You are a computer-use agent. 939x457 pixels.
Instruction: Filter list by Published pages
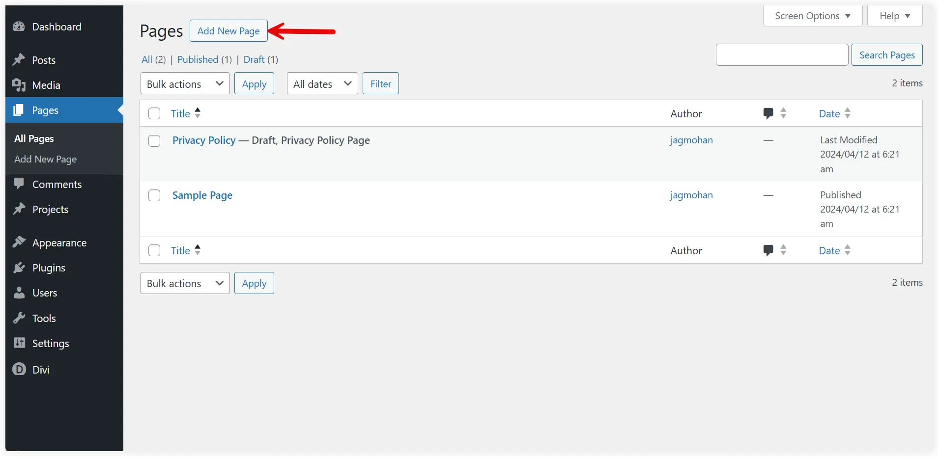click(x=198, y=59)
